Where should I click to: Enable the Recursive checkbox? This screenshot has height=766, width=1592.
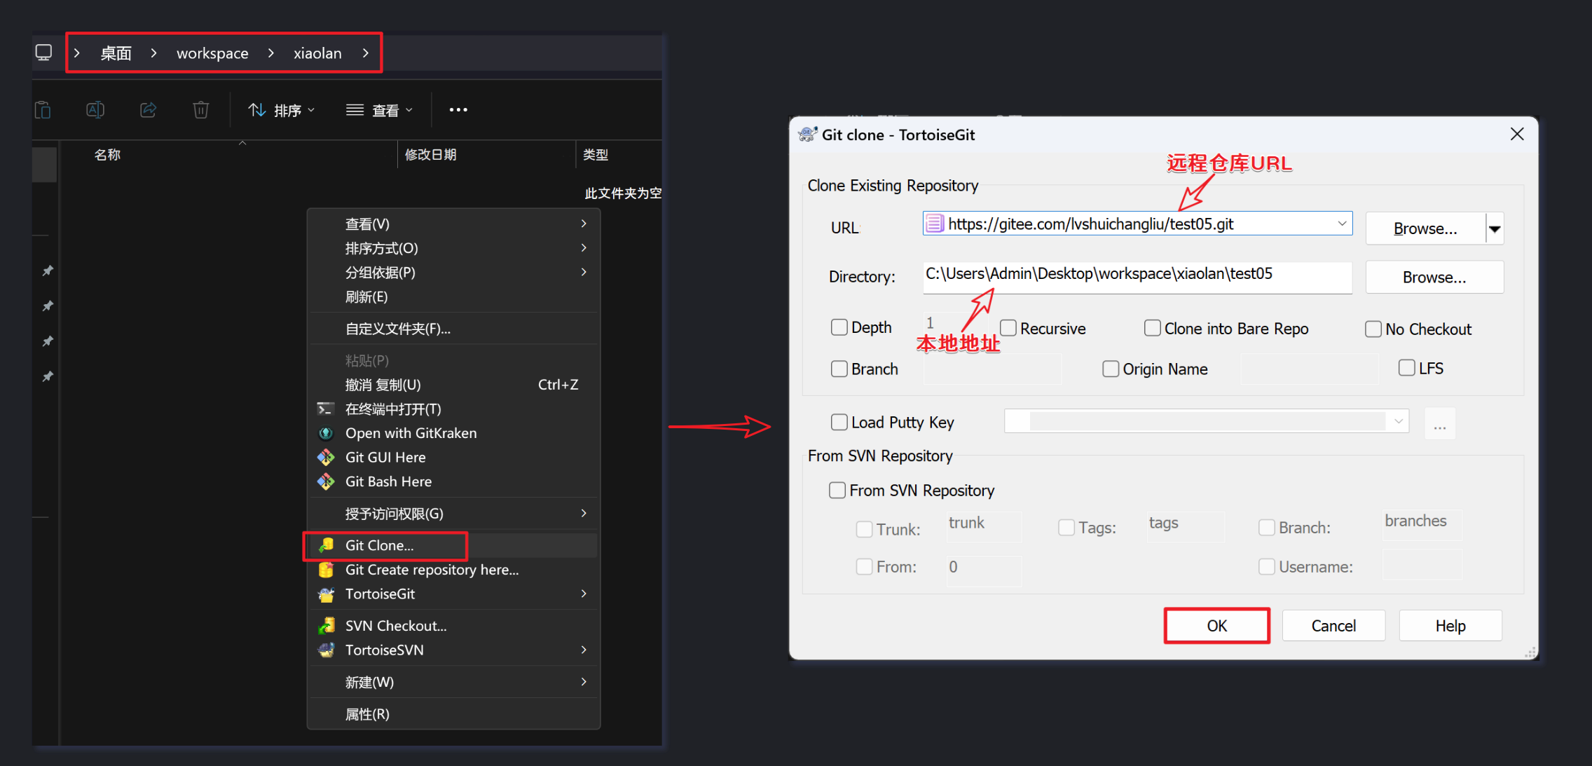tap(1008, 328)
